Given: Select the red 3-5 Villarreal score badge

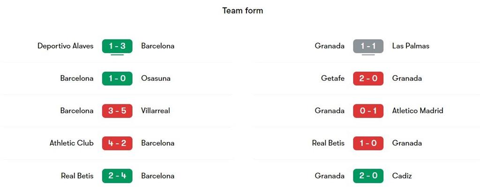Looking at the screenshot, I should pyautogui.click(x=117, y=111).
